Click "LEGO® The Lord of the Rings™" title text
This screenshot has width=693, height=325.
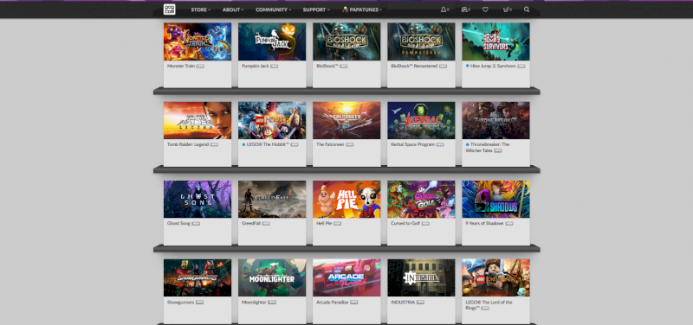coord(489,305)
